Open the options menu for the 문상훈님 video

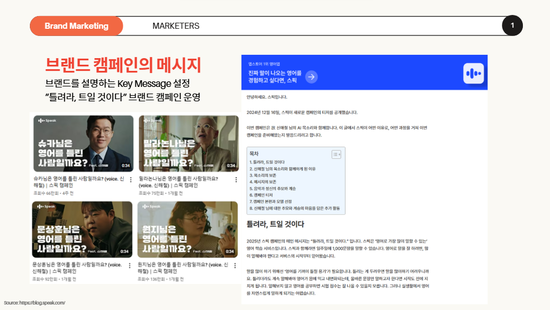[129, 266]
